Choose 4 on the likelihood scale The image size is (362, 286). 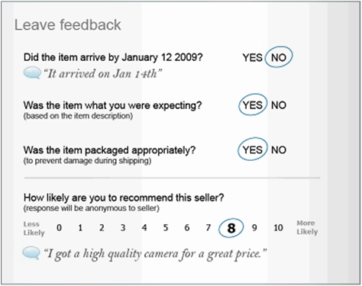(144, 227)
